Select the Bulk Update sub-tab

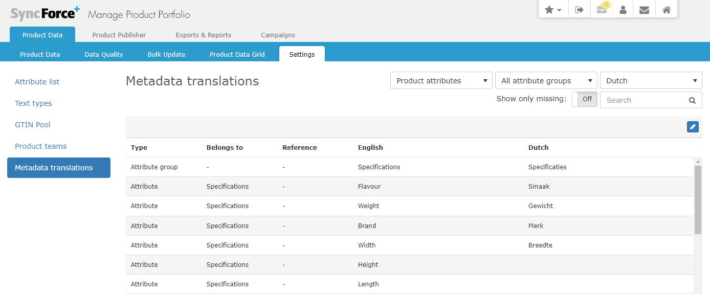(x=166, y=54)
